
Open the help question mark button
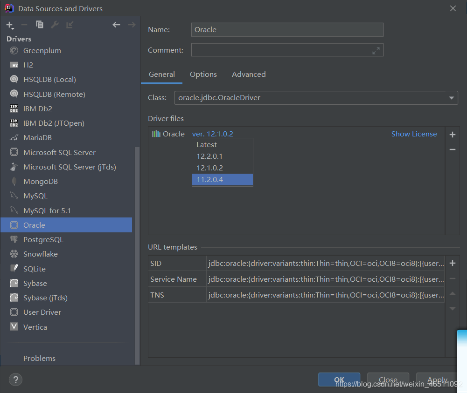pos(15,379)
